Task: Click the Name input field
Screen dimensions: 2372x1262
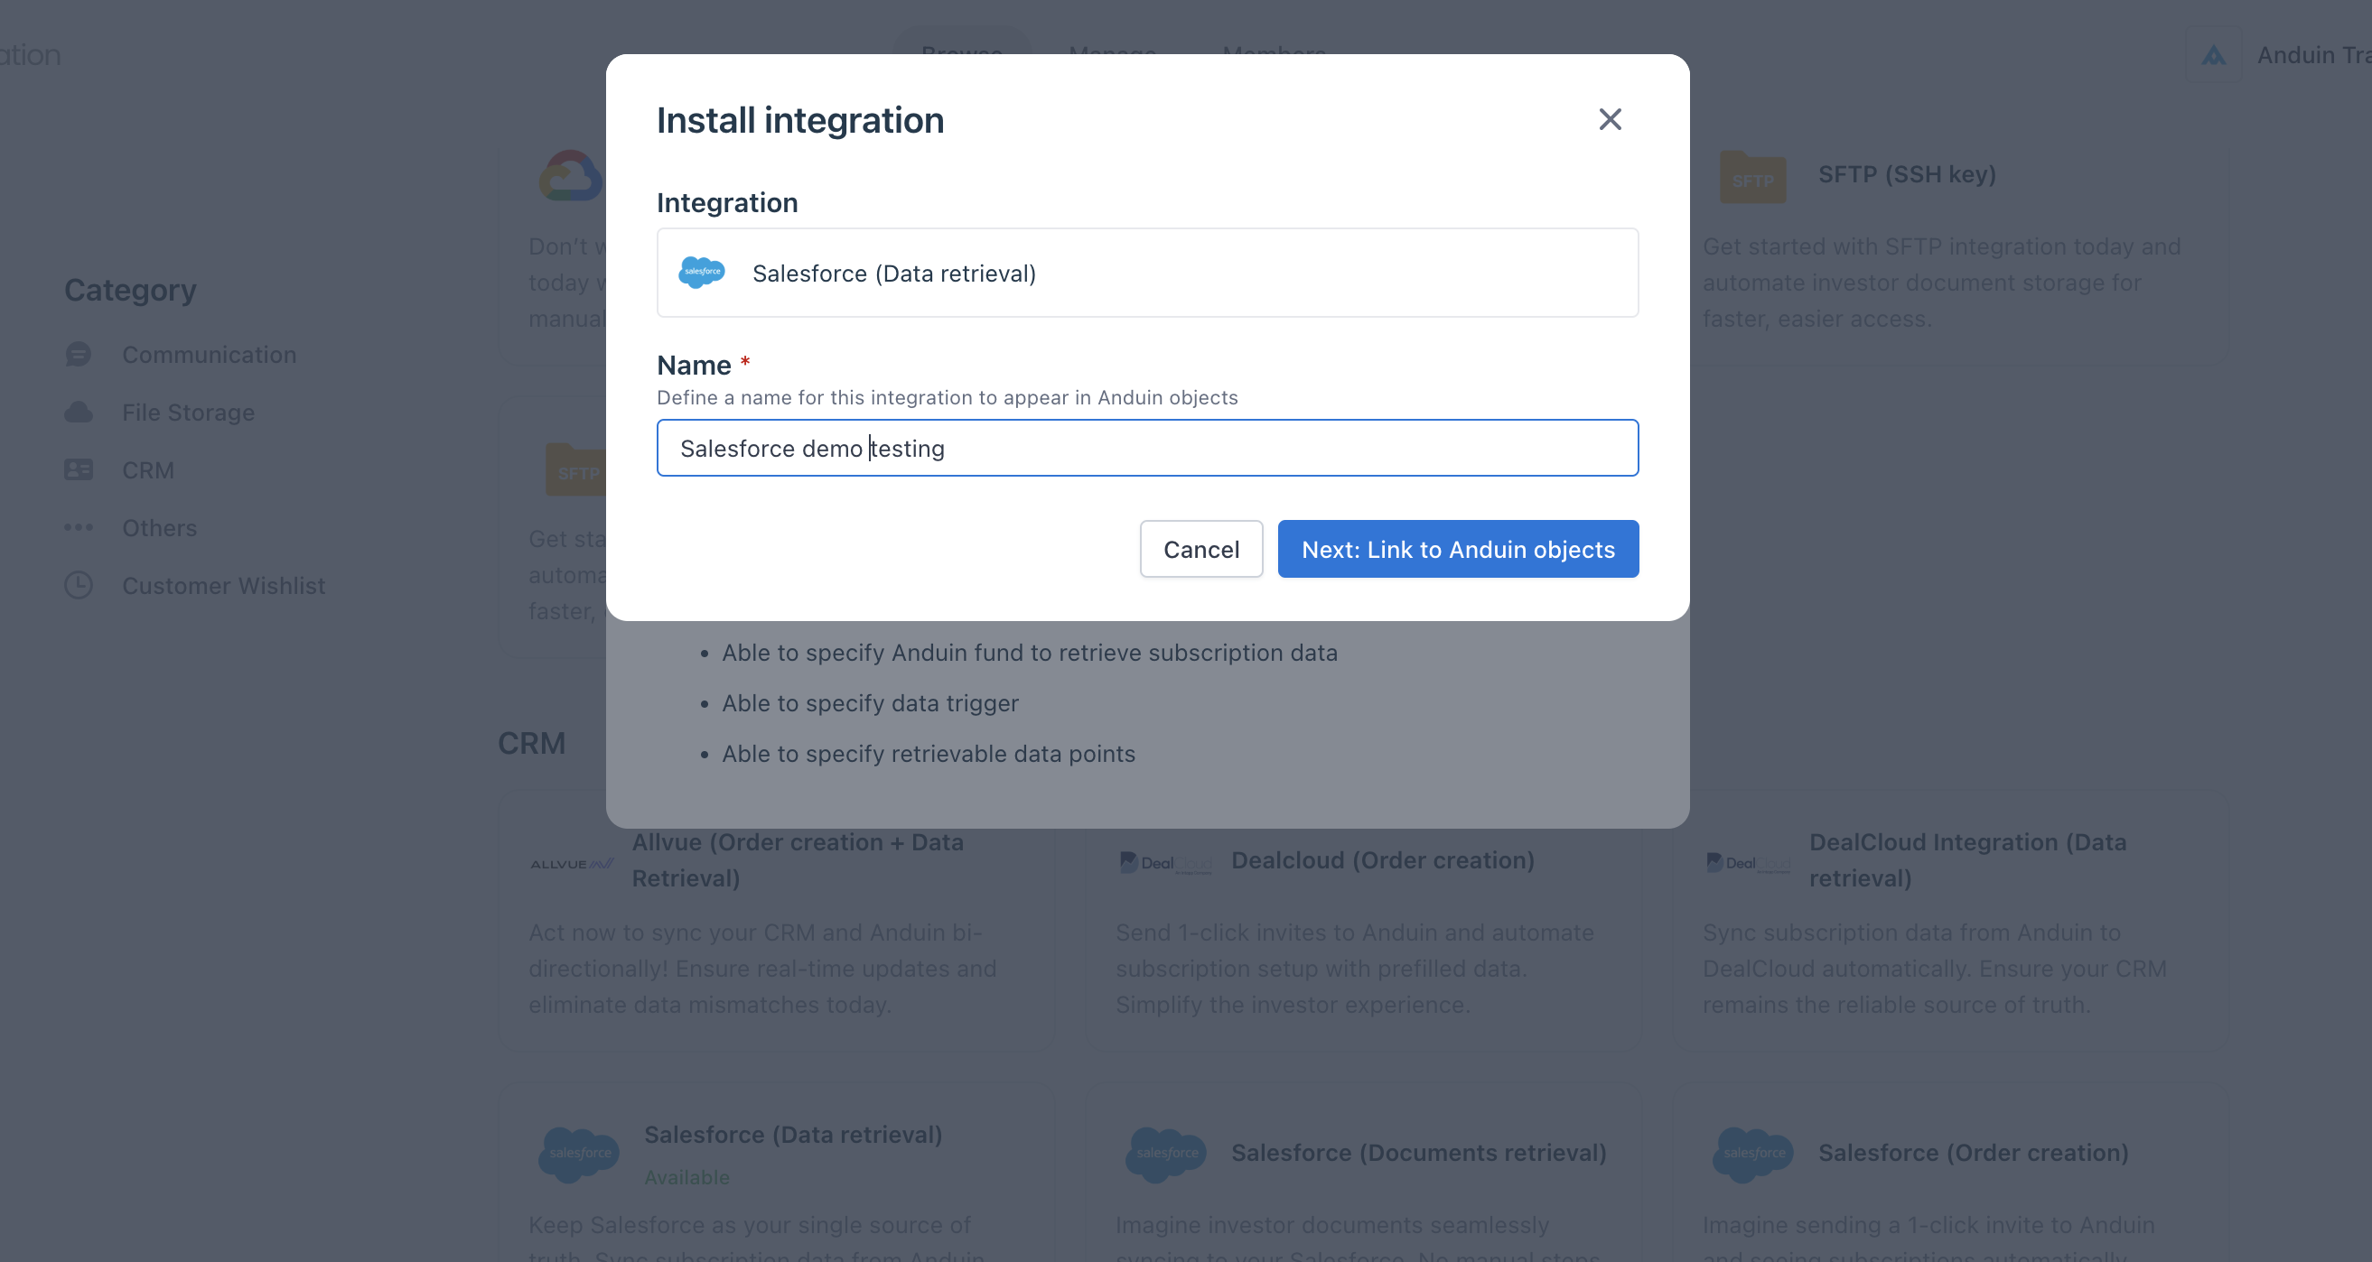Action: 1146,449
